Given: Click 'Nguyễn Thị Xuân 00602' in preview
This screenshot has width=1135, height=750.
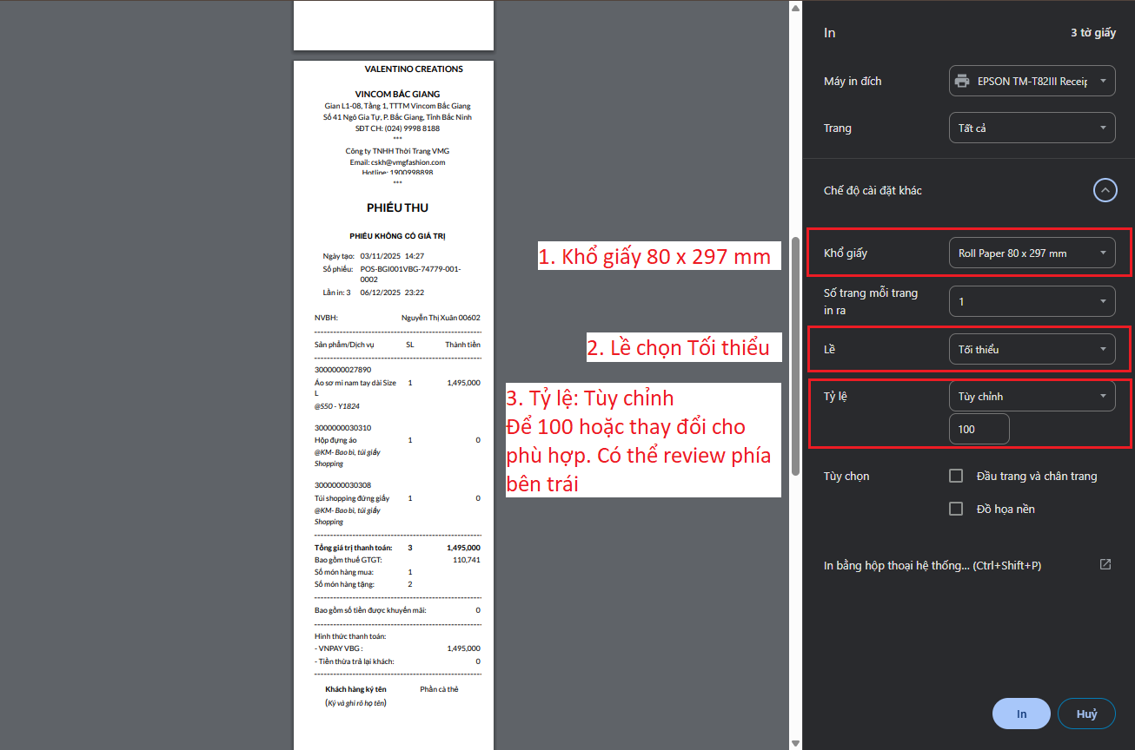Looking at the screenshot, I should pos(441,318).
